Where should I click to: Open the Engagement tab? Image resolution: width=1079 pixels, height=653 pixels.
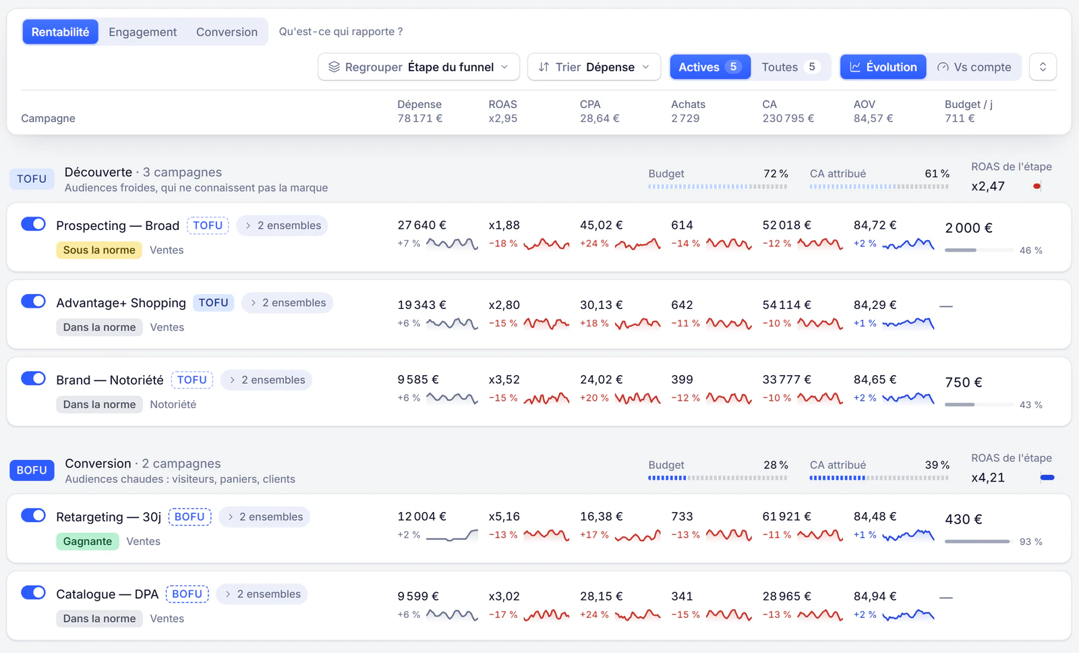[x=142, y=32]
